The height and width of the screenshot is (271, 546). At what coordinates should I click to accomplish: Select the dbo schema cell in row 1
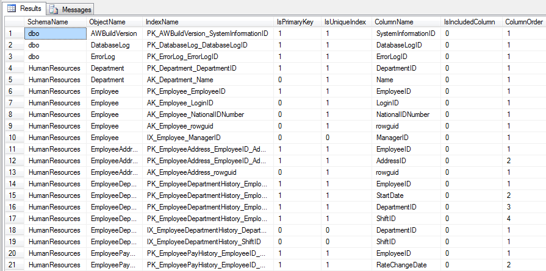tap(34, 33)
